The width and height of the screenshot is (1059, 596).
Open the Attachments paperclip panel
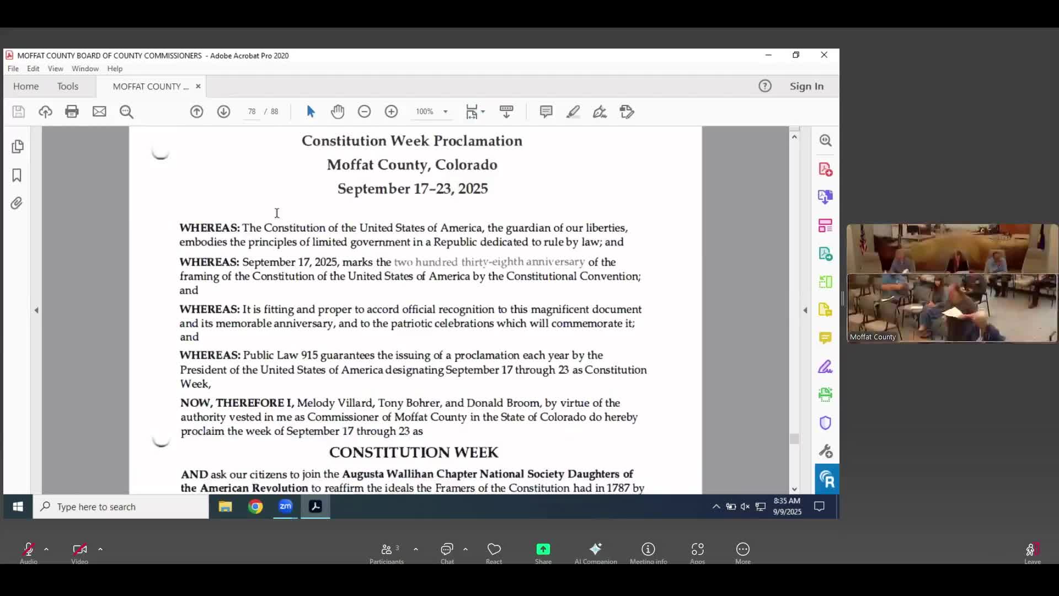17,203
